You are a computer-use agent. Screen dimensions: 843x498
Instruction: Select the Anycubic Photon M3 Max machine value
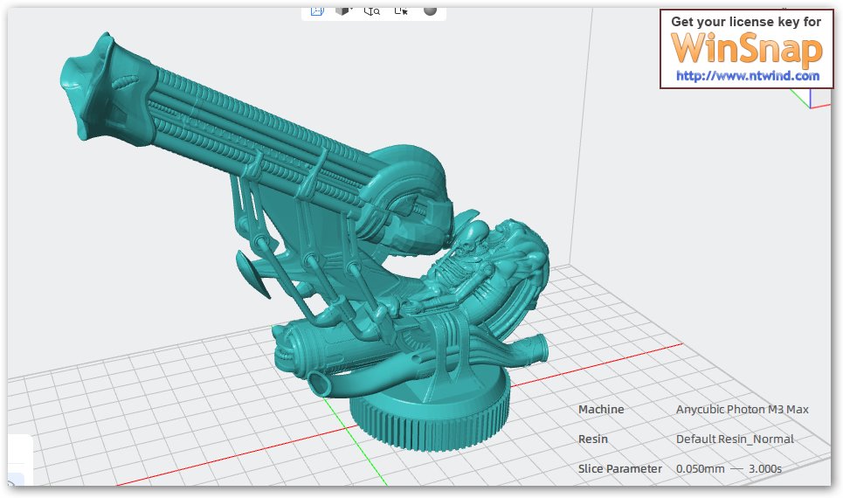[742, 409]
